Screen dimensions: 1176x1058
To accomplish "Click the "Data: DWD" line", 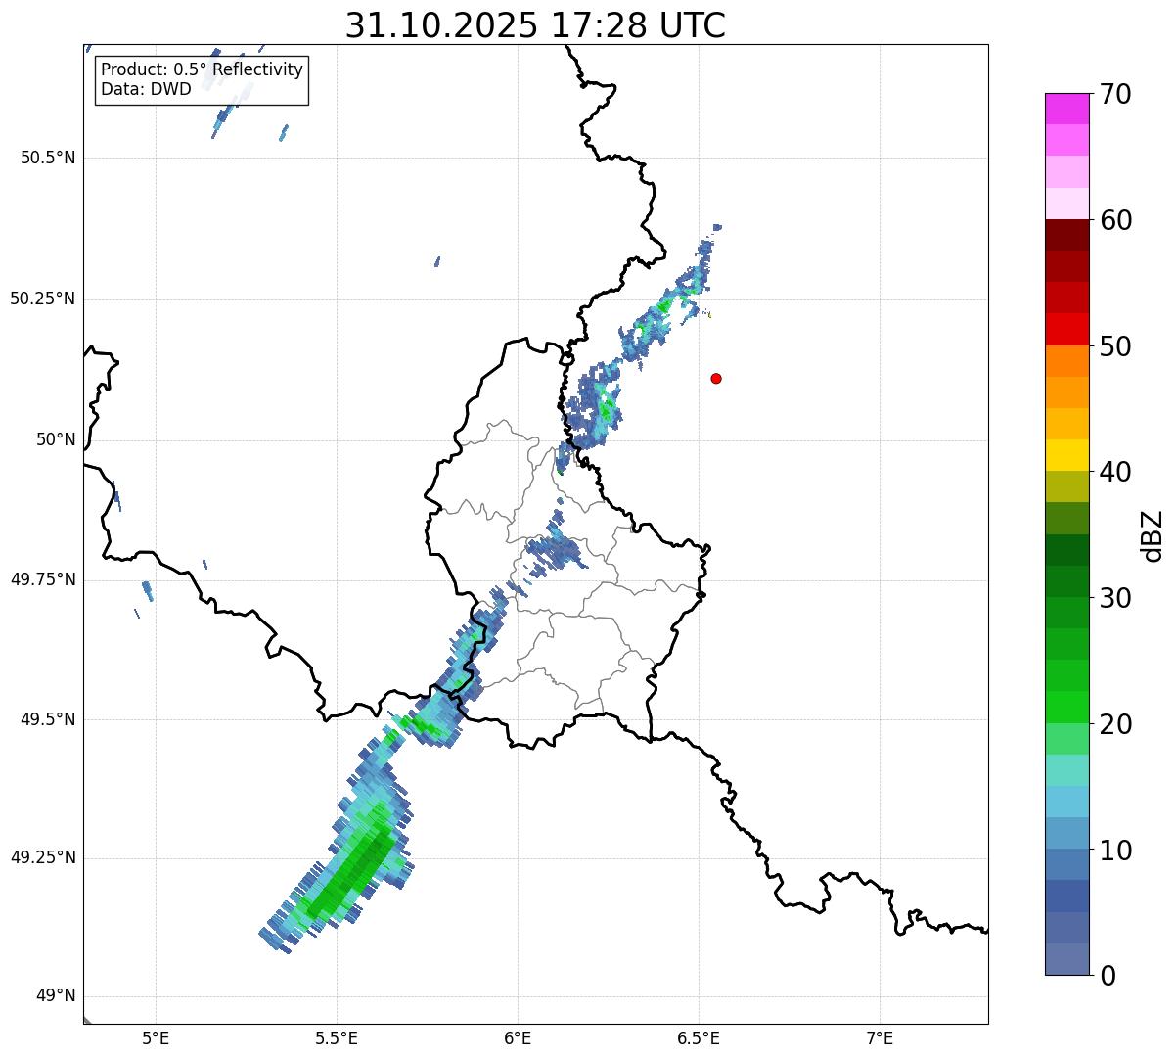I will (x=146, y=90).
